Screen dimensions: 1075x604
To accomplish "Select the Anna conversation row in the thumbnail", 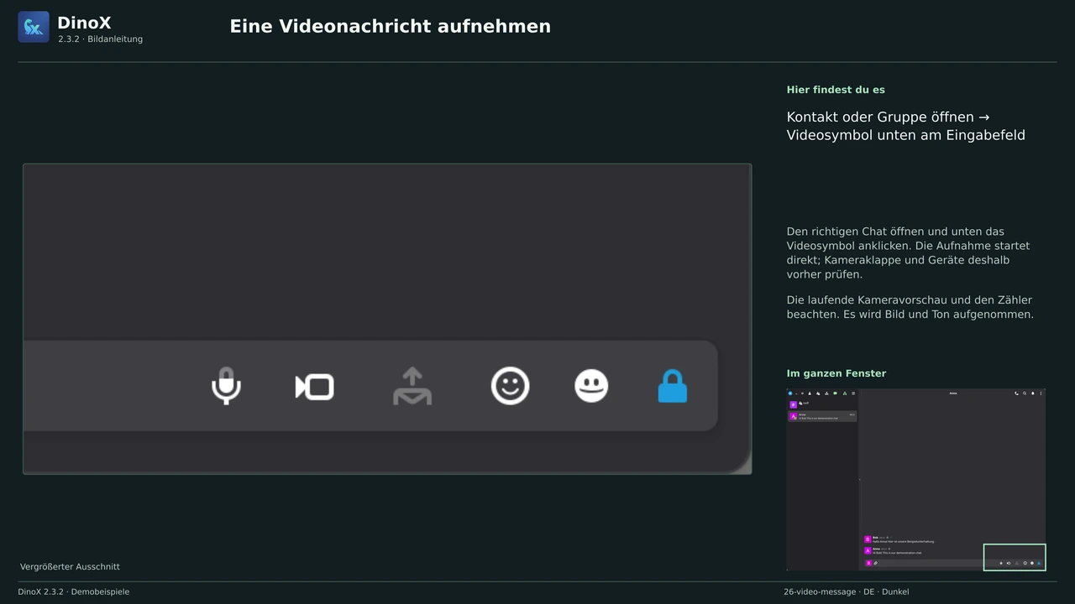I will coord(822,416).
